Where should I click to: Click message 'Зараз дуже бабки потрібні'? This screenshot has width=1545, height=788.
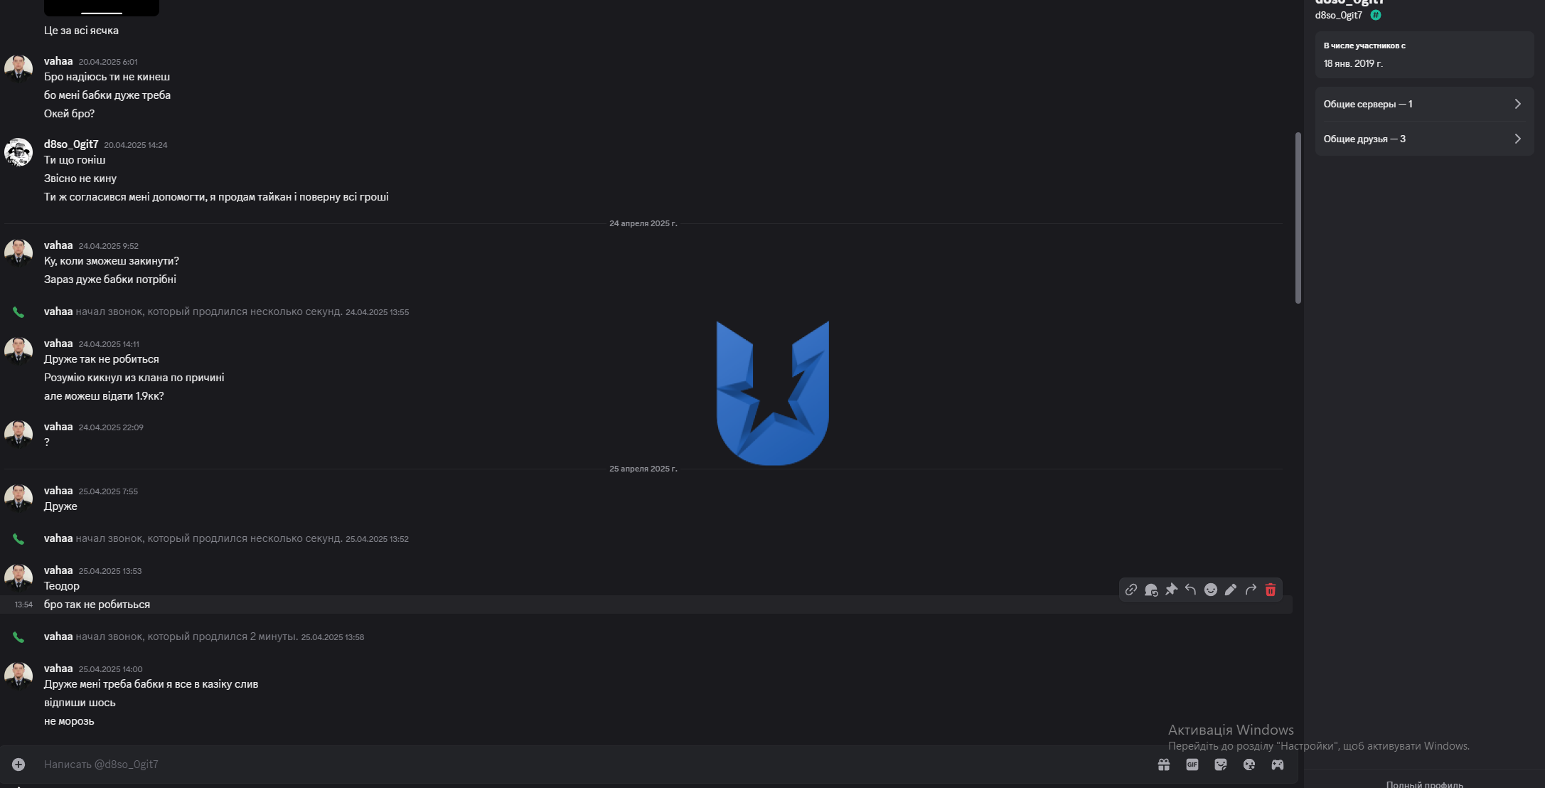coord(110,279)
